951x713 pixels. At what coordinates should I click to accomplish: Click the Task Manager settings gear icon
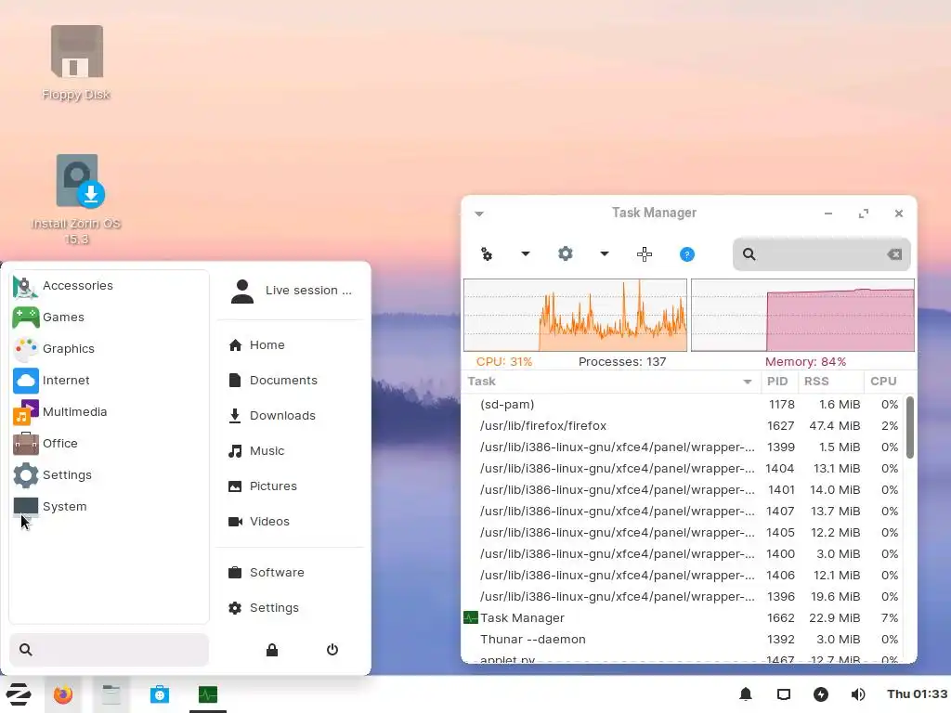tap(566, 254)
